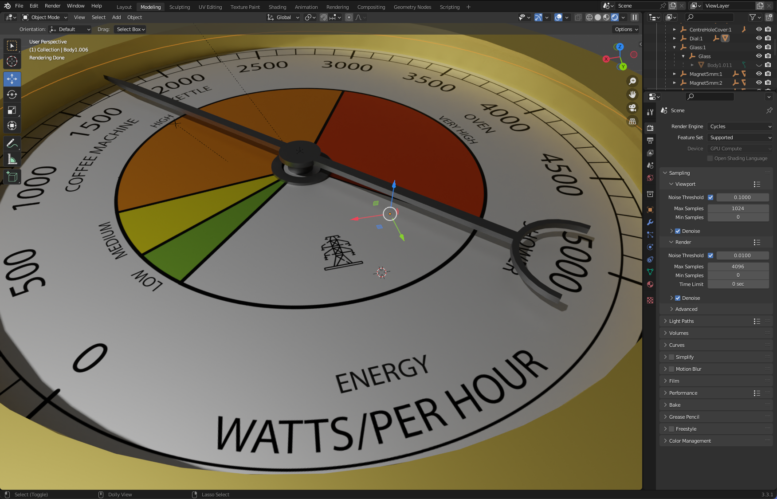Click the viewport zoom magnifier icon
This screenshot has width=777, height=499.
(632, 81)
